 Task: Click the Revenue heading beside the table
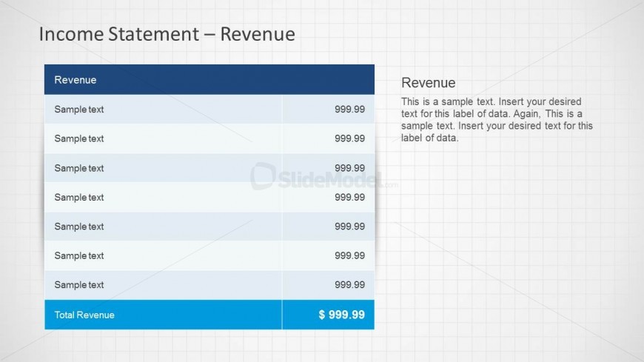[428, 83]
